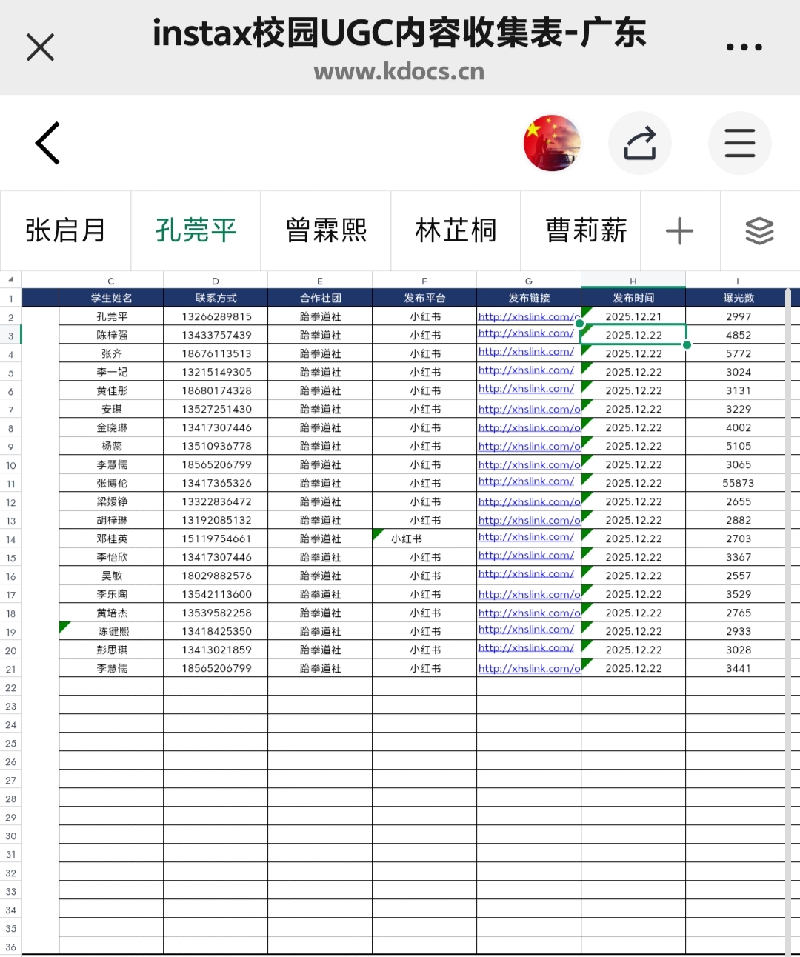Screen dimensions: 800x957
Task: Tap the share document icon
Action: pyautogui.click(x=640, y=143)
